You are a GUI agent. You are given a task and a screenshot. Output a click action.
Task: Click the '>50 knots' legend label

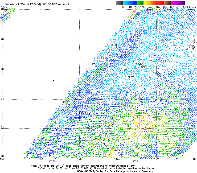(189, 7)
